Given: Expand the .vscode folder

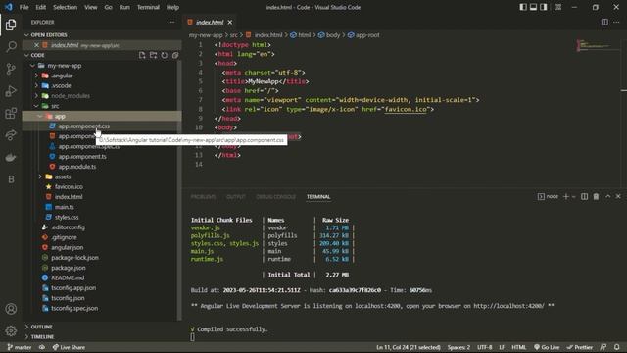Looking at the screenshot, I should pyautogui.click(x=36, y=85).
